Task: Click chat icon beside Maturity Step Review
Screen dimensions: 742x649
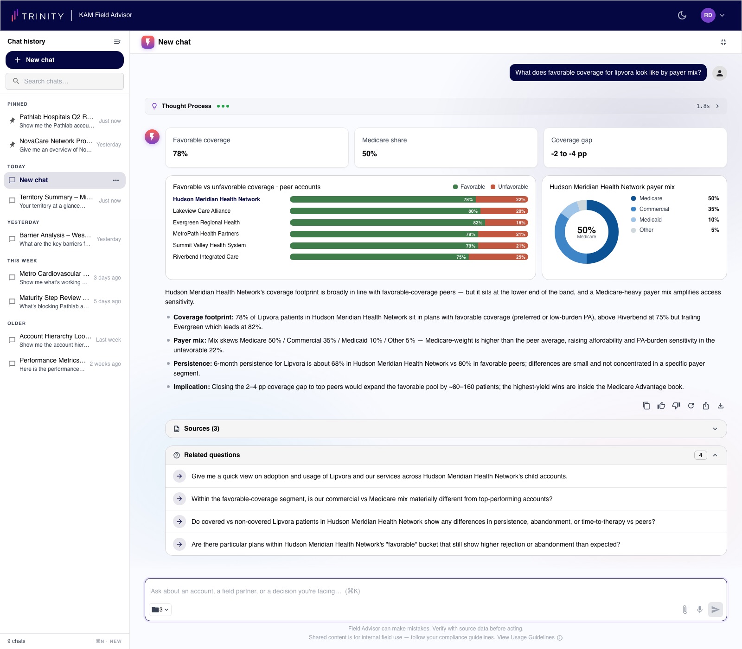Action: tap(13, 302)
